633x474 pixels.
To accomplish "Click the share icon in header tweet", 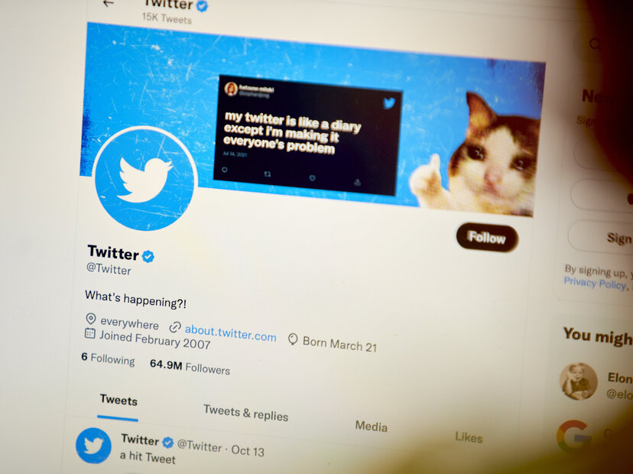I will (357, 183).
